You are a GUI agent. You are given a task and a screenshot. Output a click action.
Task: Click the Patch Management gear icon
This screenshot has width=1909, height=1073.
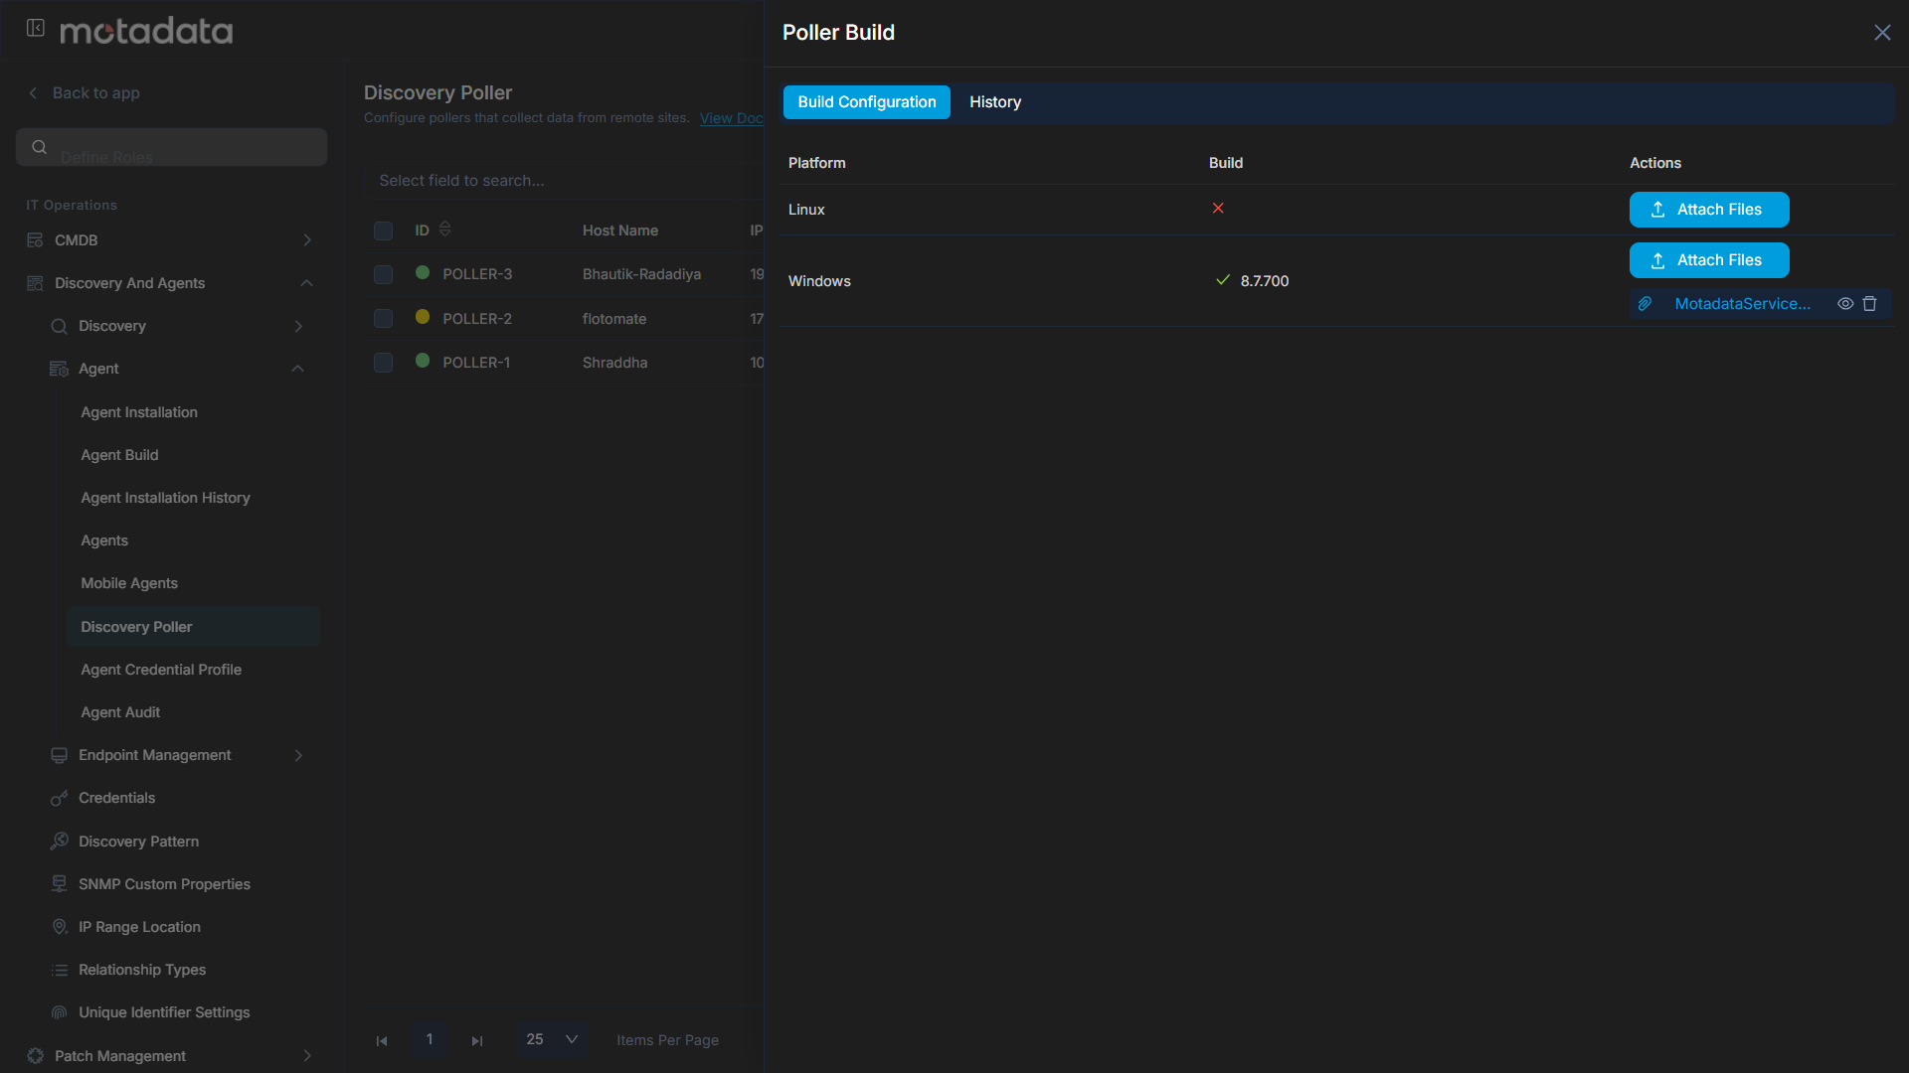[x=35, y=1056]
